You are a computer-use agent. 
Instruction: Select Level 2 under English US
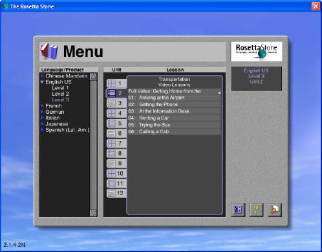pyautogui.click(x=60, y=94)
